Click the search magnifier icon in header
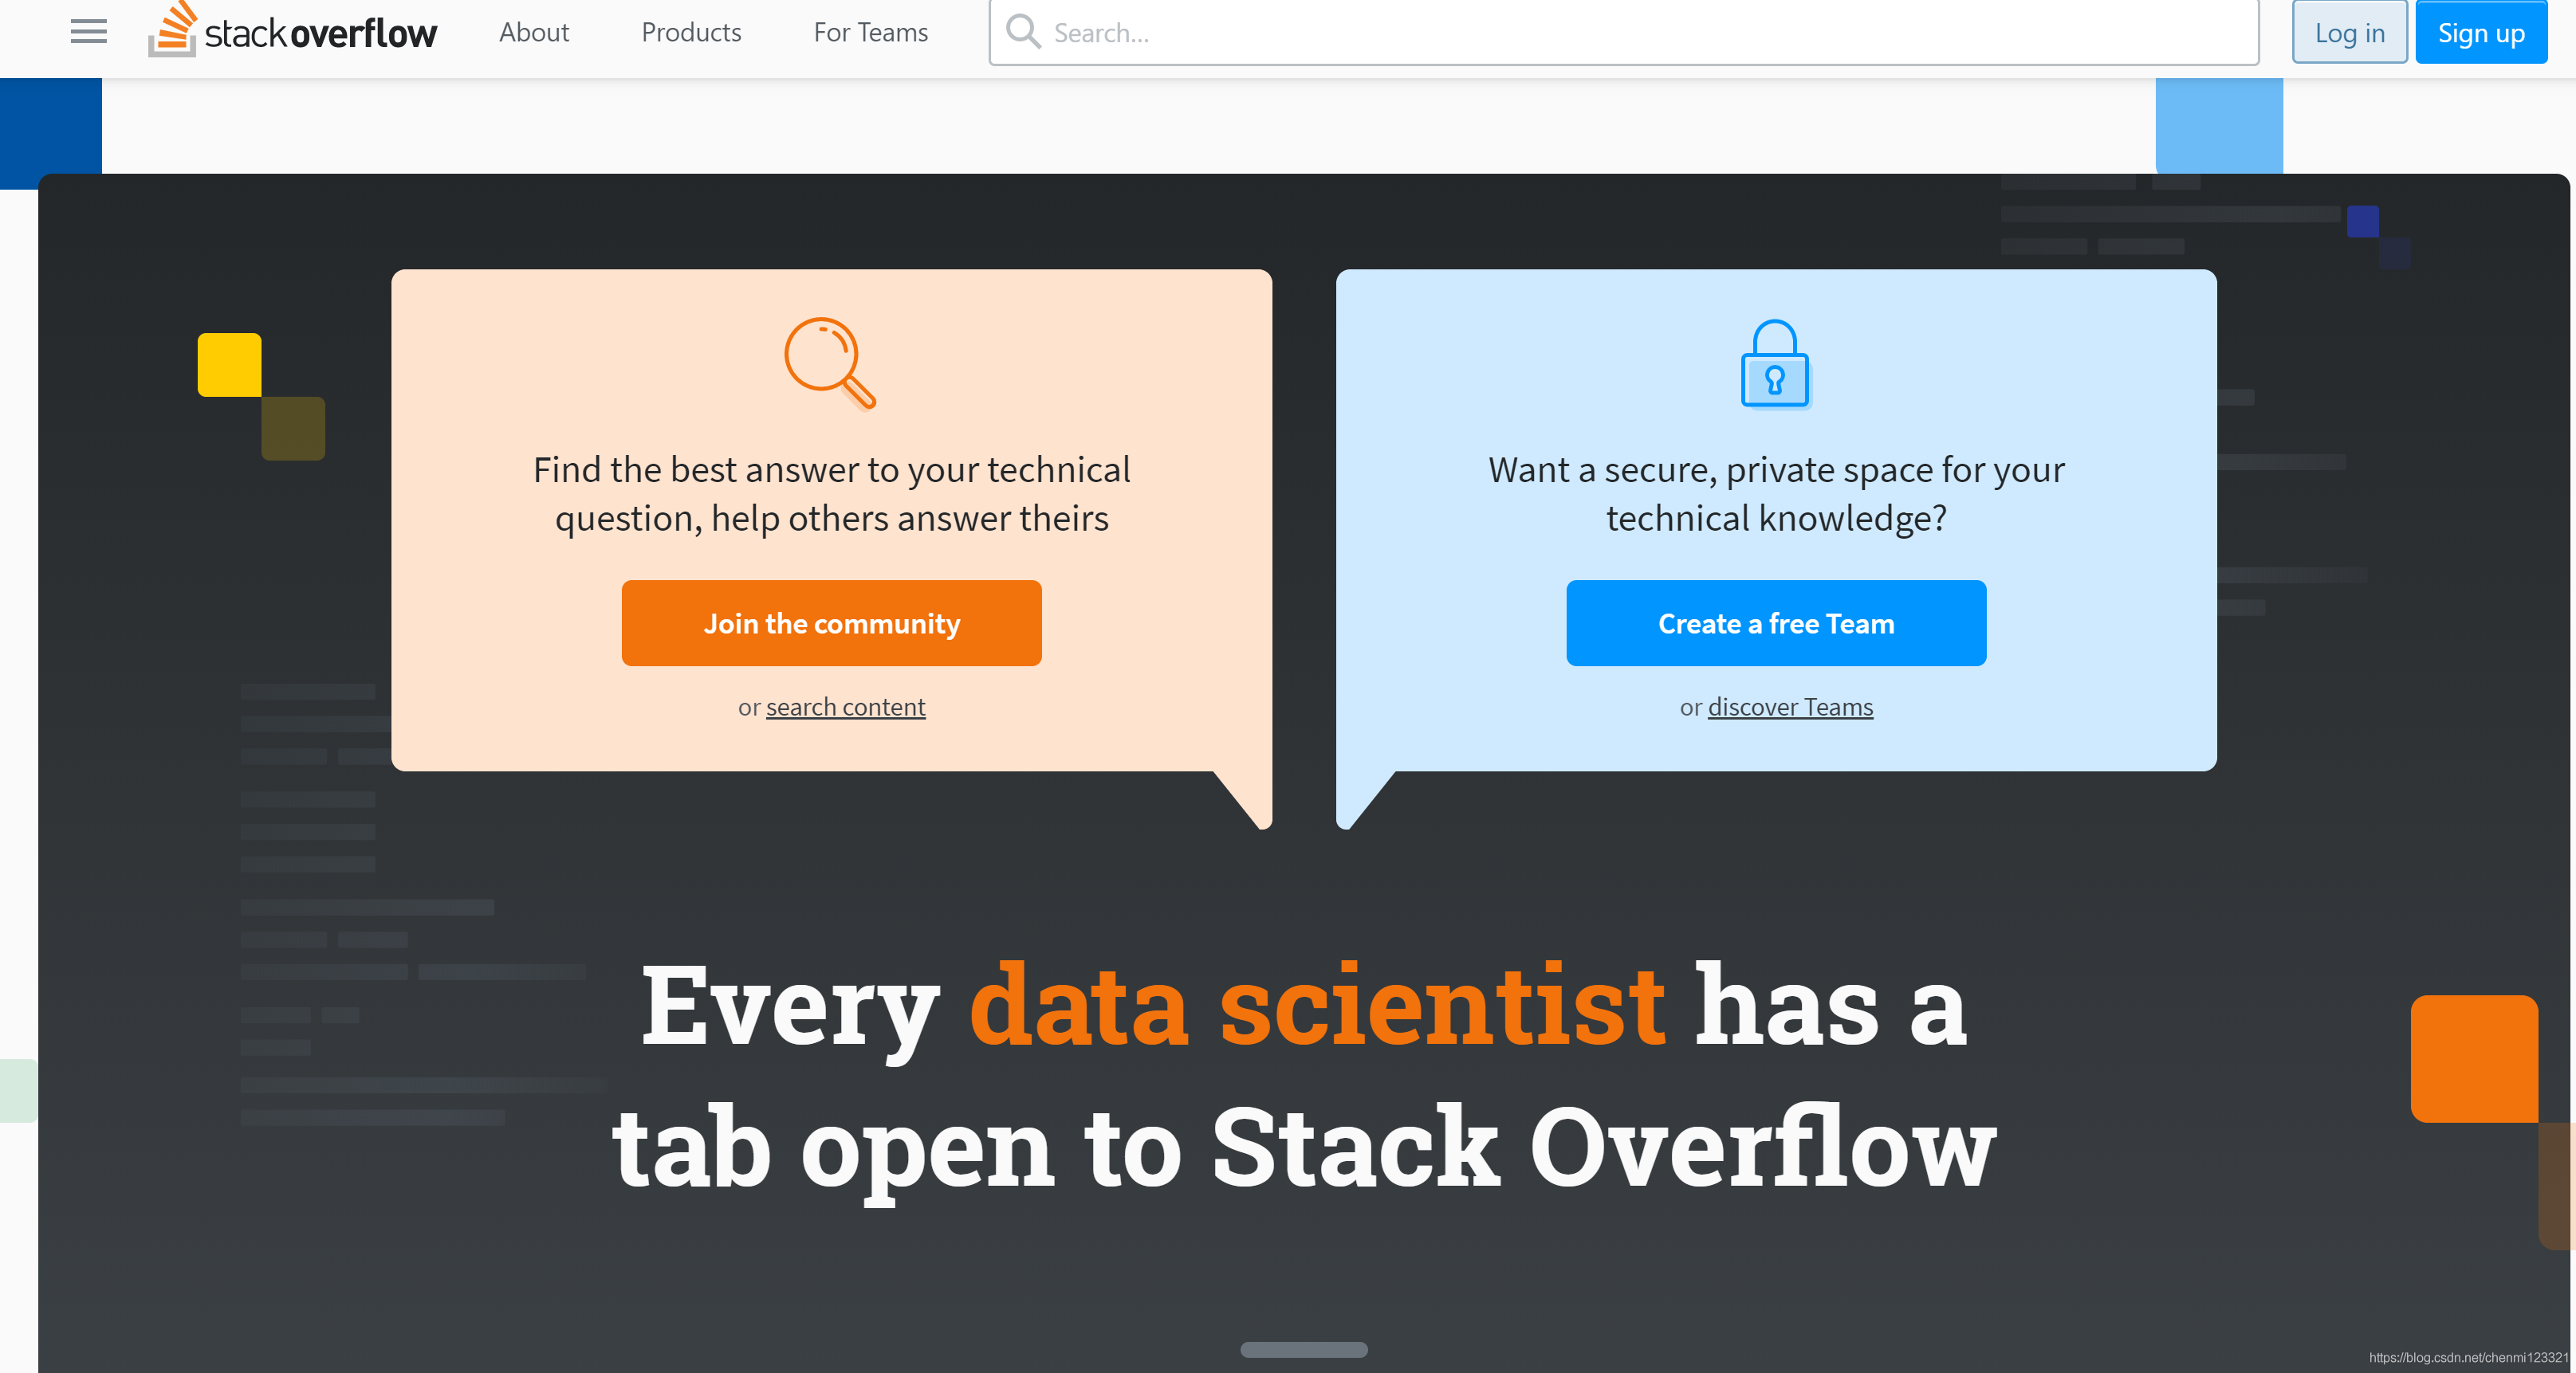The width and height of the screenshot is (2576, 1373). pos(1022,31)
